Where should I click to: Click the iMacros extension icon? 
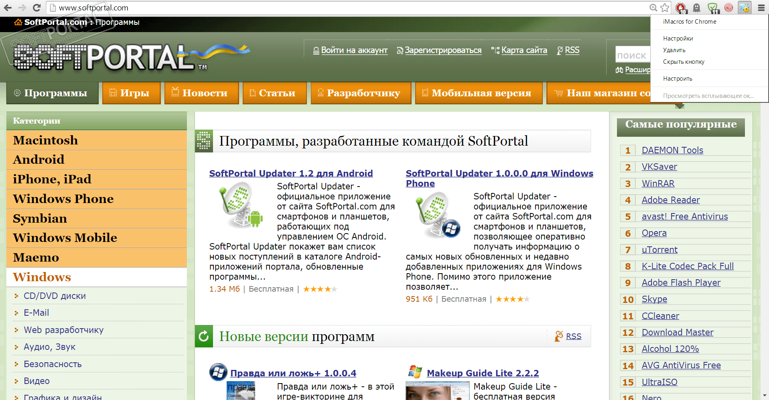pyautogui.click(x=745, y=8)
